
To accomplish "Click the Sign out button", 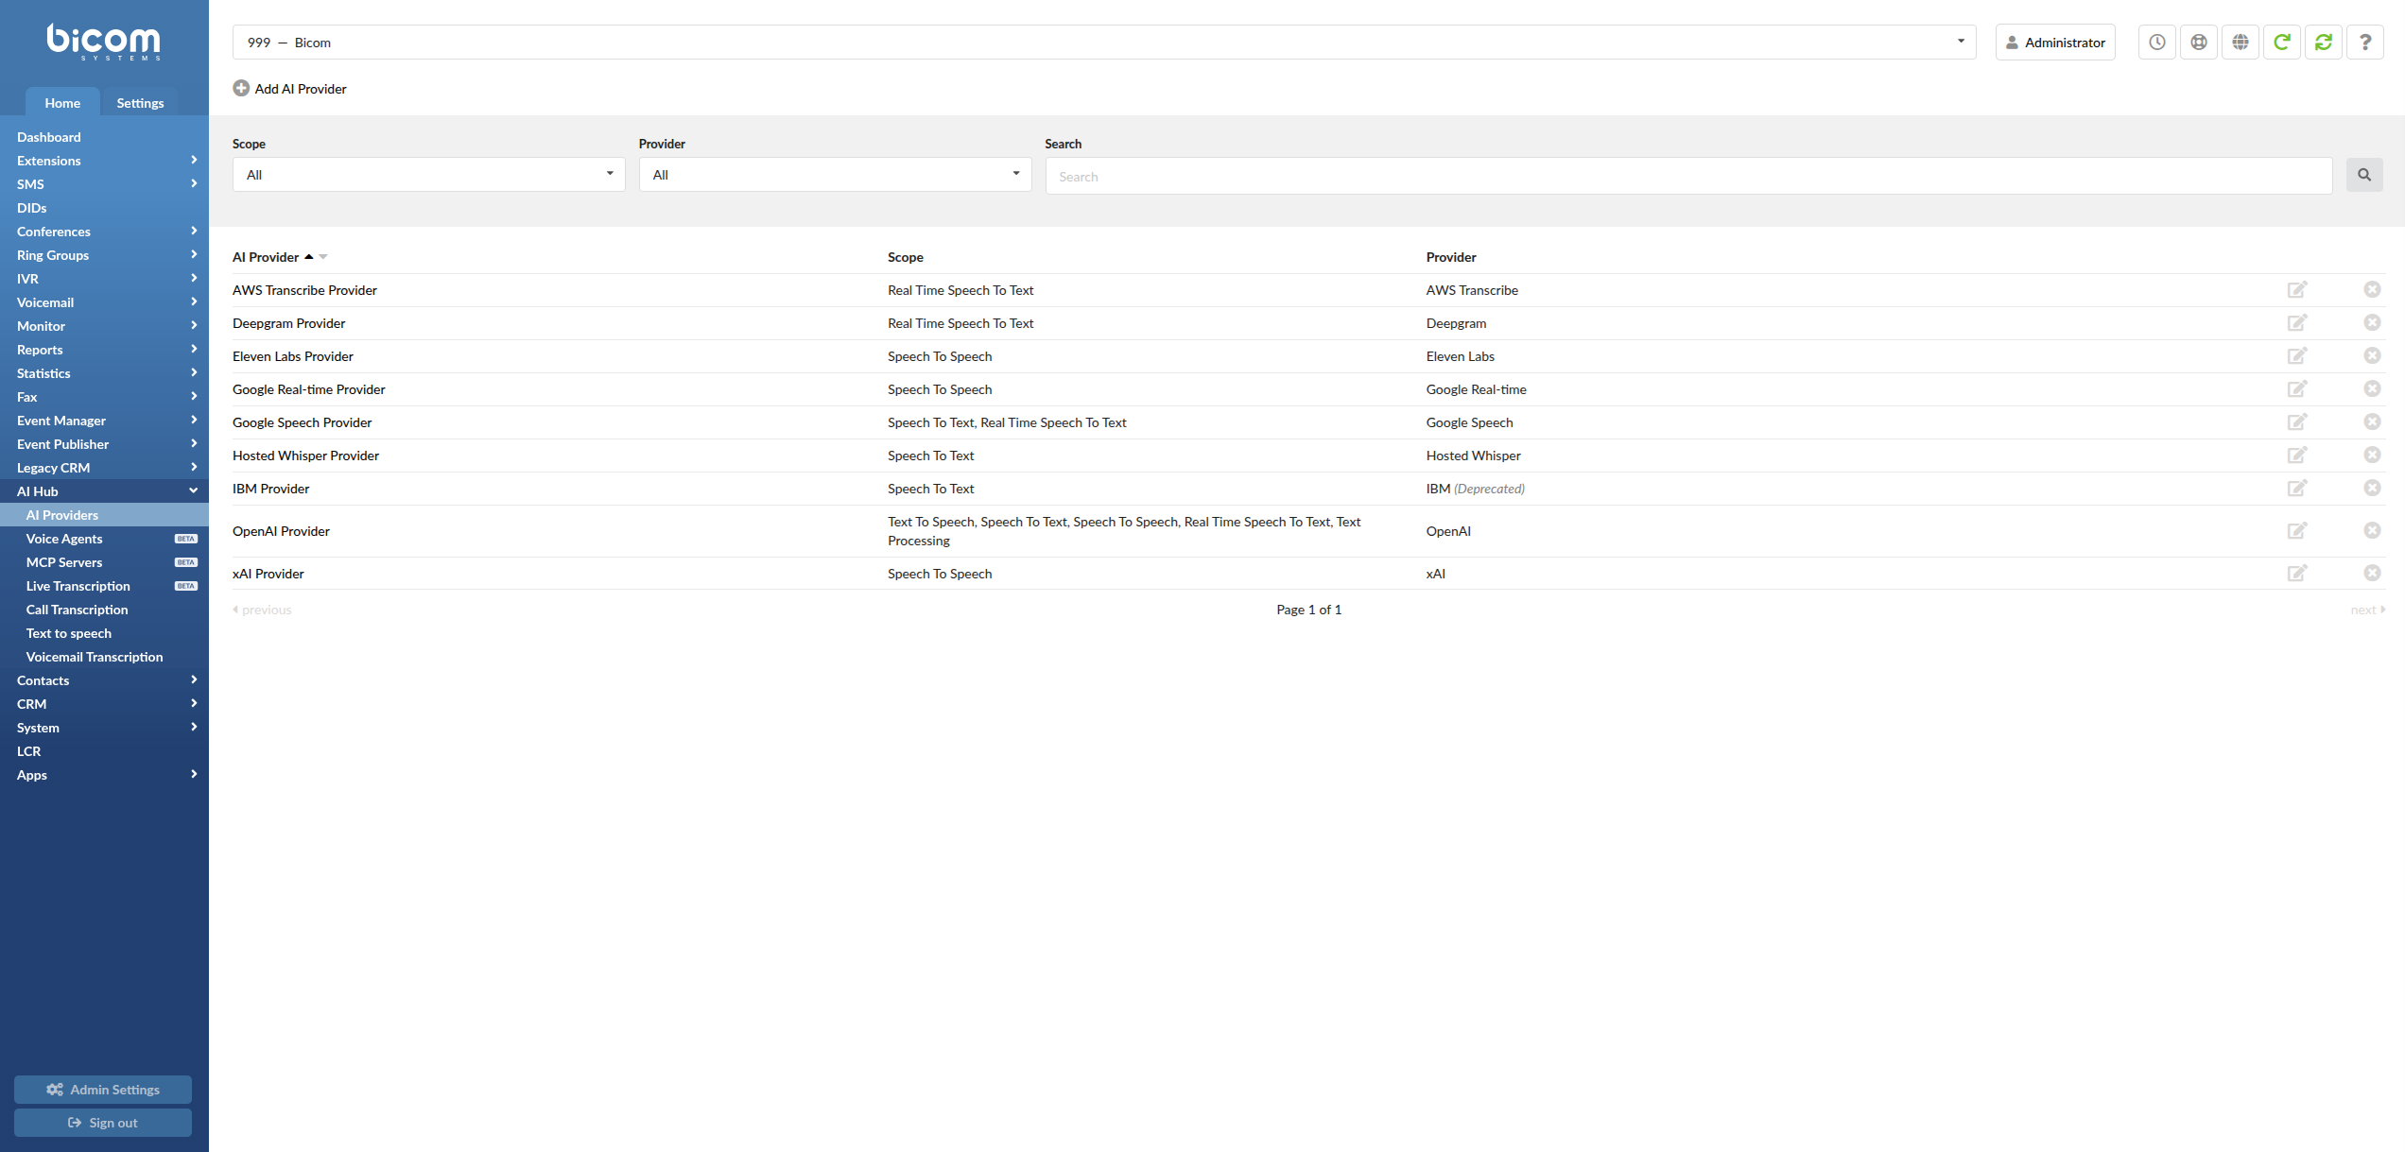I will pos(103,1123).
